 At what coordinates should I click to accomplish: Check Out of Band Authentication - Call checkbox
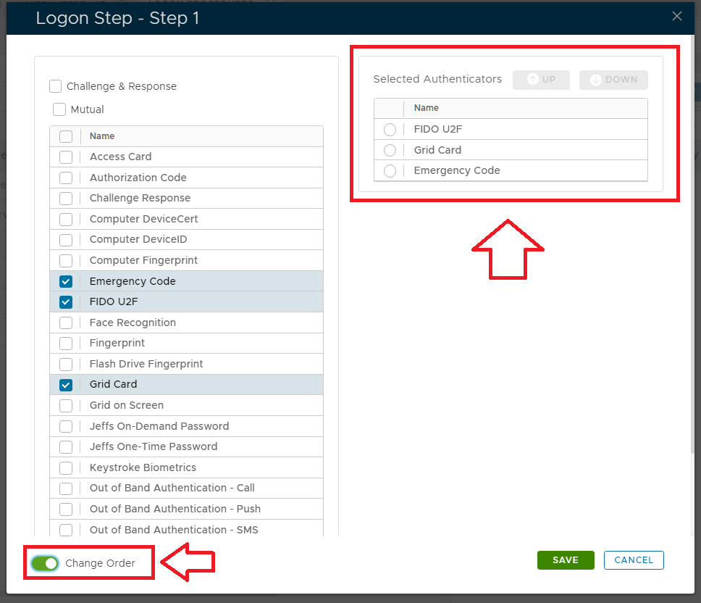[x=66, y=488]
